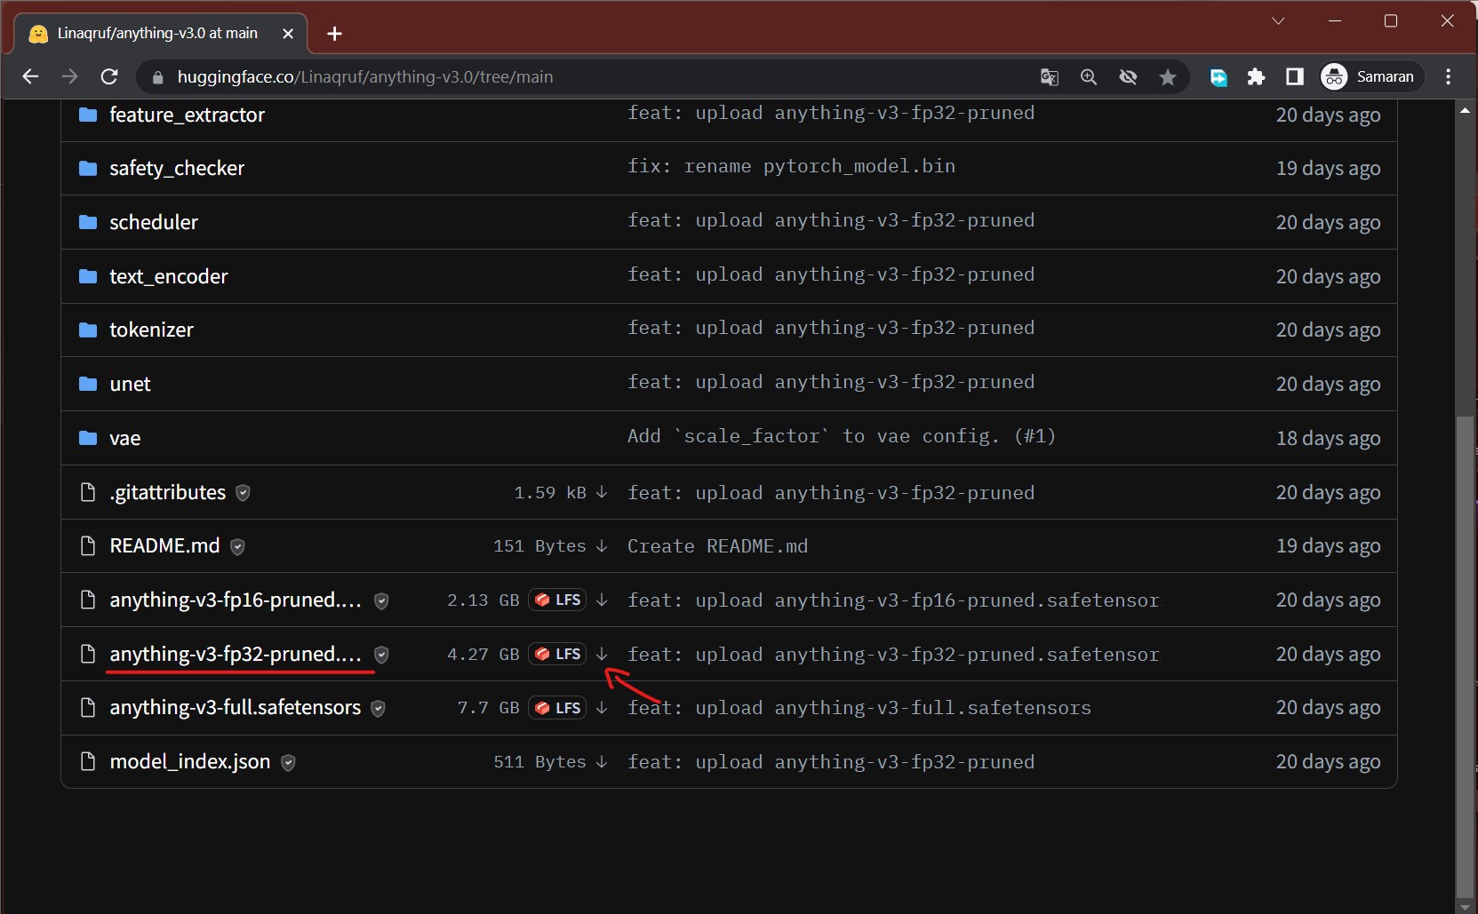Open the anything-v3-fp32-pruned file link
The width and height of the screenshot is (1478, 914).
coord(236,654)
